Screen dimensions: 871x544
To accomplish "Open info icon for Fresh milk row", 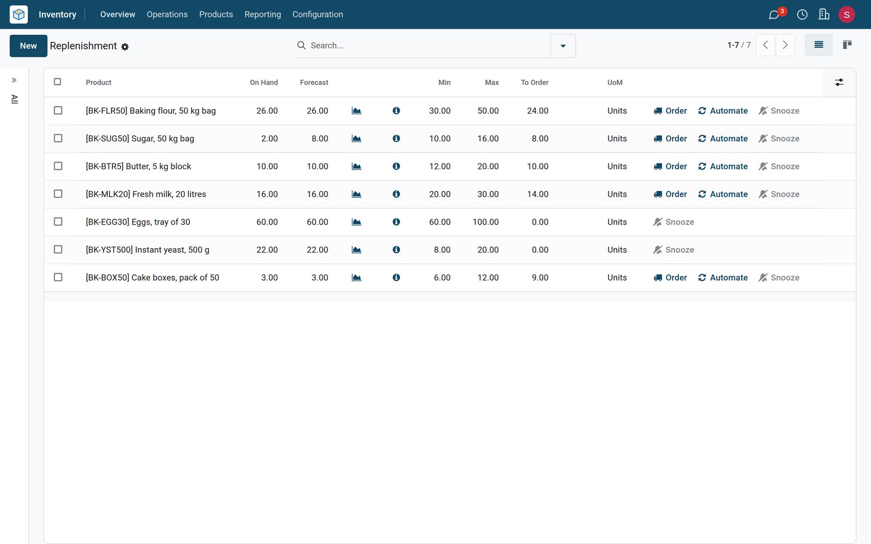I will click(396, 194).
